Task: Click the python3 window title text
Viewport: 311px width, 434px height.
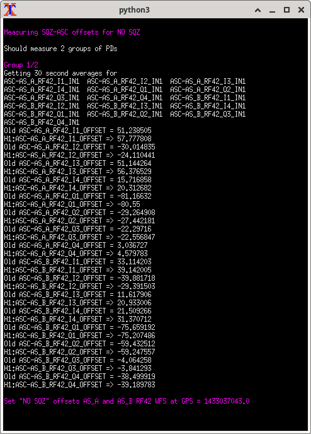Action: click(x=134, y=10)
